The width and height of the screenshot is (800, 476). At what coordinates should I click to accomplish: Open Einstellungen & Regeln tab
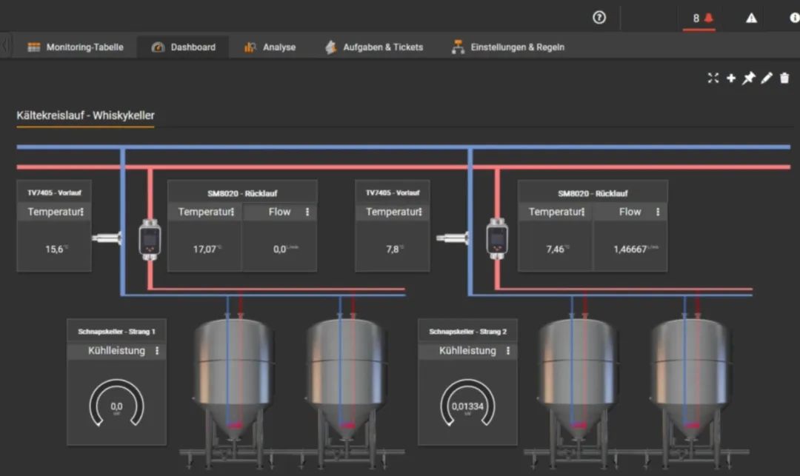click(508, 47)
